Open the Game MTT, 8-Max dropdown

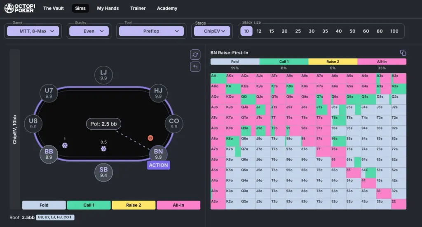click(33, 31)
